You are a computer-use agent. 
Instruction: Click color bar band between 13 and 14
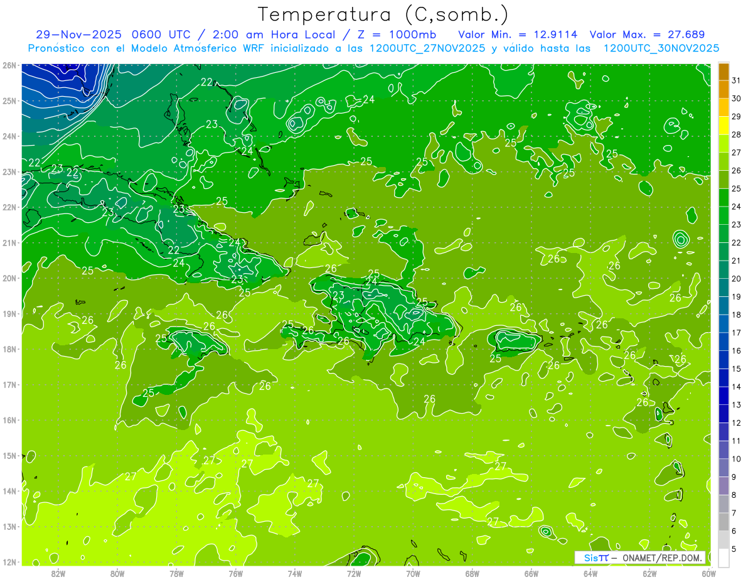coord(724,396)
